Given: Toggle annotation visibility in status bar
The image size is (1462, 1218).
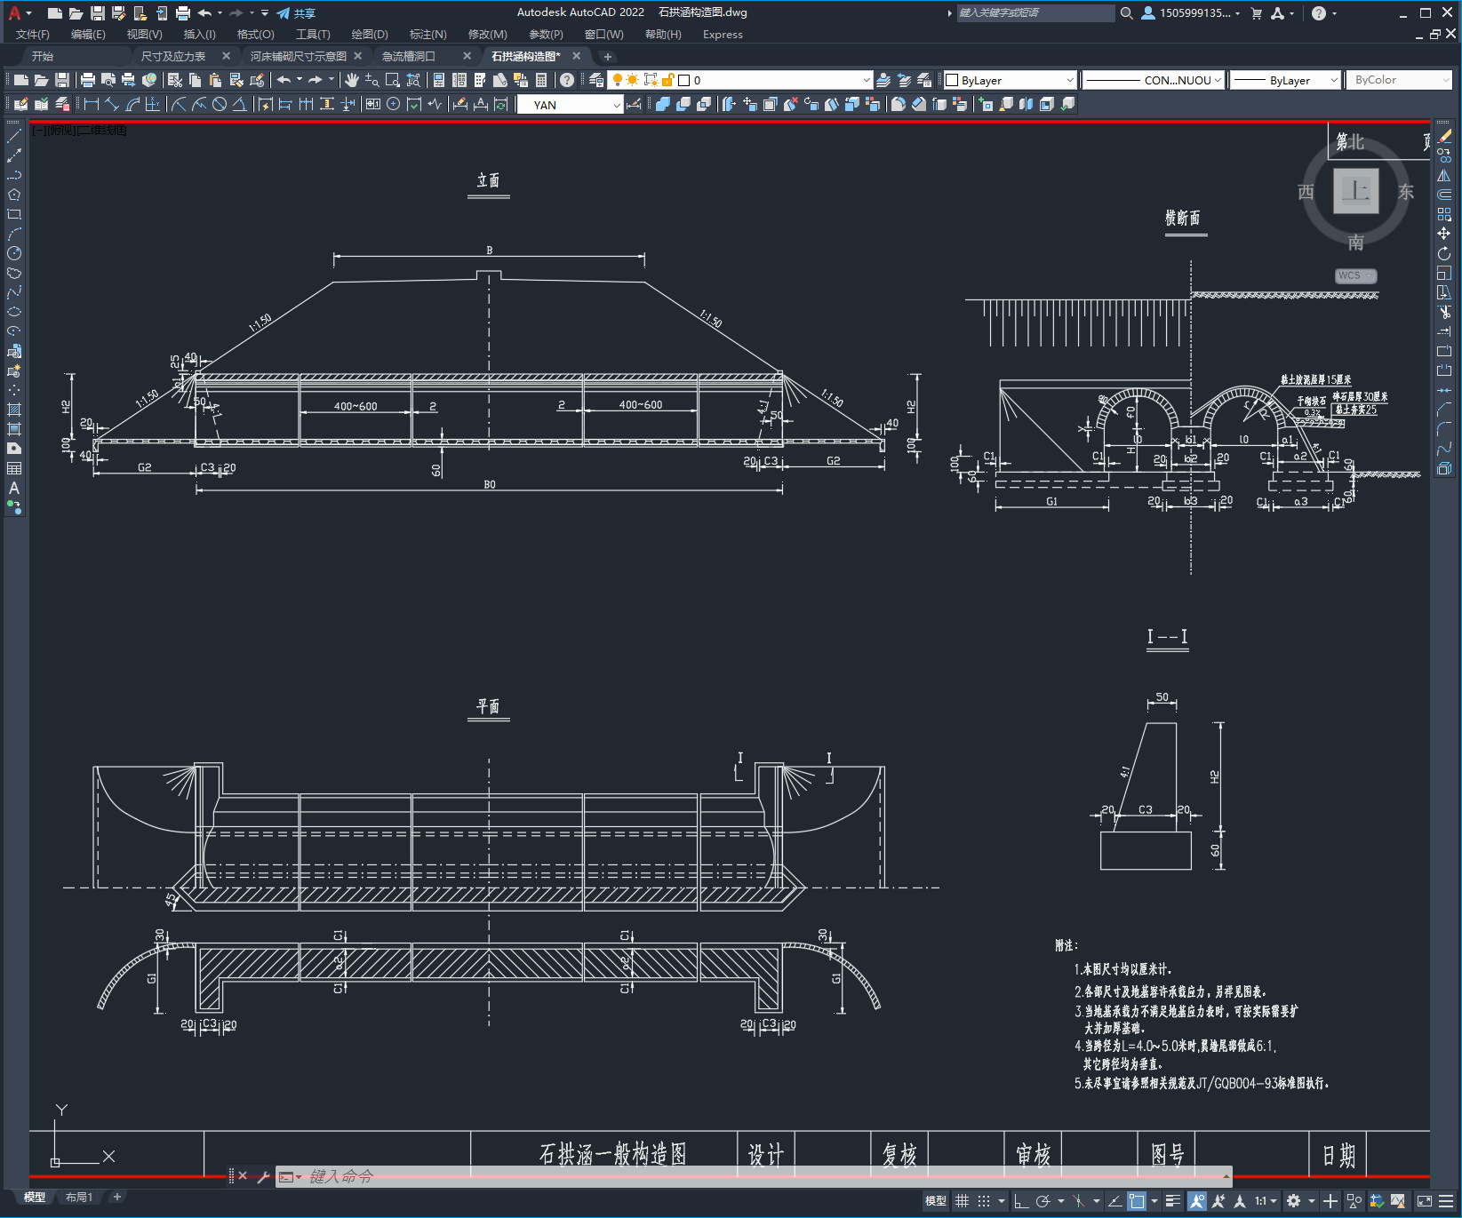Looking at the screenshot, I should pos(1197,1201).
